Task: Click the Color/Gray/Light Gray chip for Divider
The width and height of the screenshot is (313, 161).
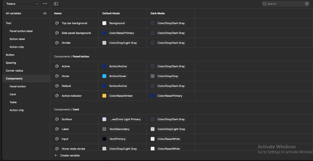Action: pyautogui.click(x=123, y=43)
